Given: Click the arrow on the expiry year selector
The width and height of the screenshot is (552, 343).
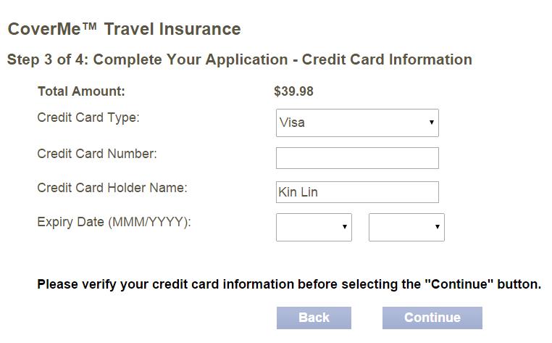Looking at the screenshot, I should [438, 227].
